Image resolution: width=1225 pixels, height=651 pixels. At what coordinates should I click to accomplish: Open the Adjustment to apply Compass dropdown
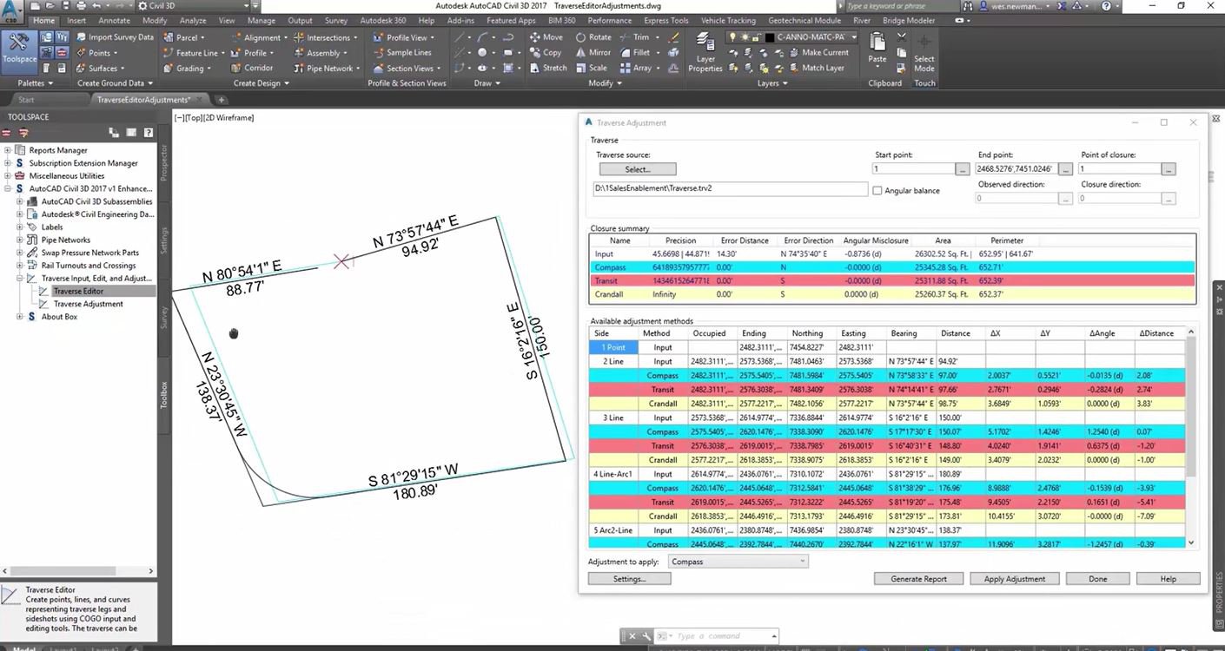click(x=738, y=562)
